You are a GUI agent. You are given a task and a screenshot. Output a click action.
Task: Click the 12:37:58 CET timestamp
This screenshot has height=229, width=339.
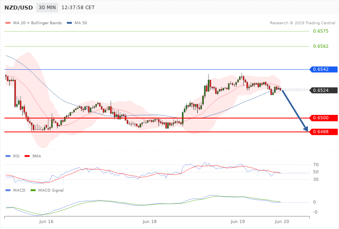pos(78,8)
